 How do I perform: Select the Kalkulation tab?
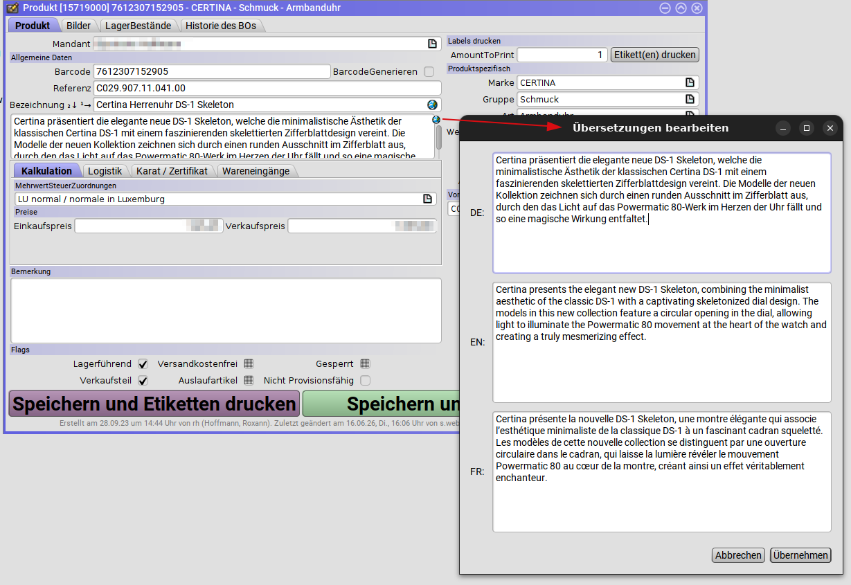[x=46, y=171]
